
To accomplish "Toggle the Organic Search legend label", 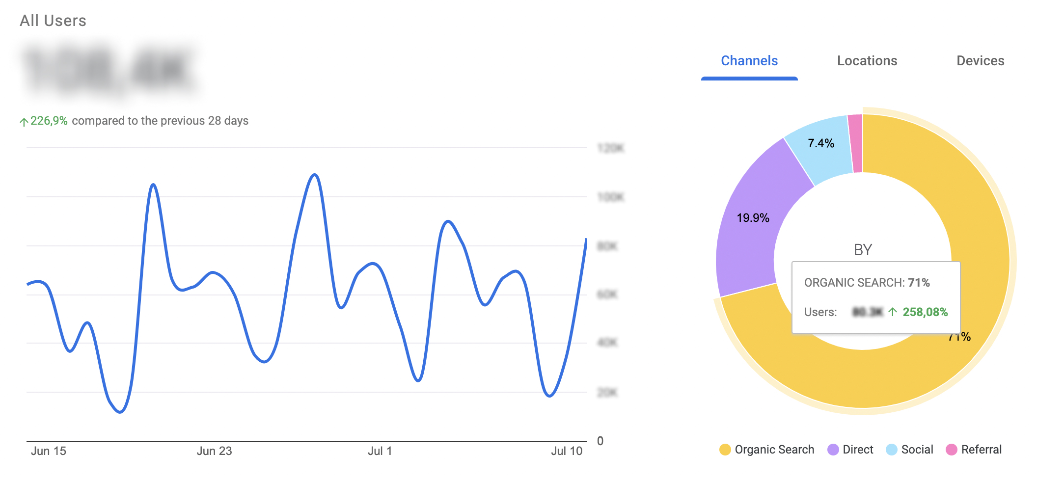I will coord(774,450).
